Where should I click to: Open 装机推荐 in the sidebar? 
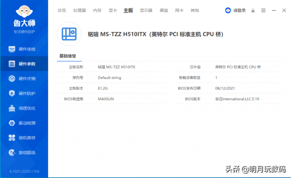24,138
